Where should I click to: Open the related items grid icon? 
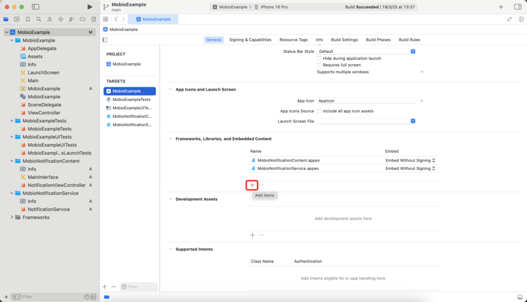106,19
